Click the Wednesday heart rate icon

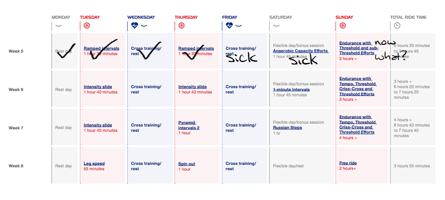coord(135,25)
